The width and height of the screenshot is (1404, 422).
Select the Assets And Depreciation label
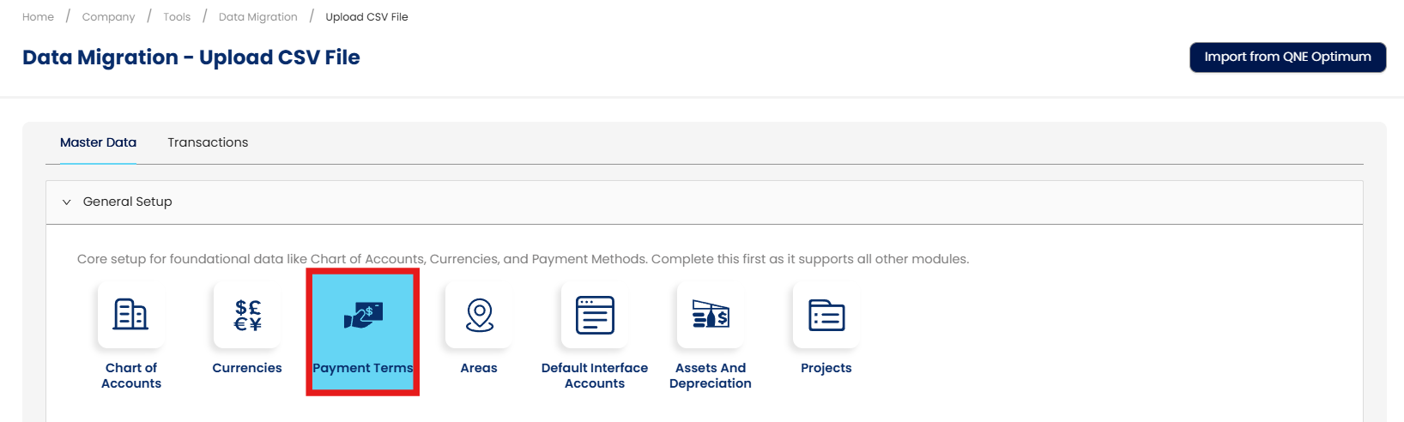[711, 376]
